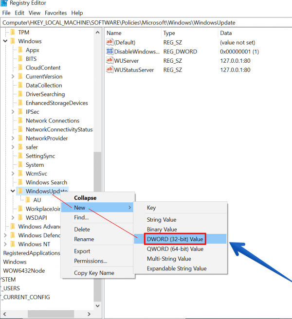Expand the NetworkProvider key
The image size is (292, 319).
pos(13,138)
